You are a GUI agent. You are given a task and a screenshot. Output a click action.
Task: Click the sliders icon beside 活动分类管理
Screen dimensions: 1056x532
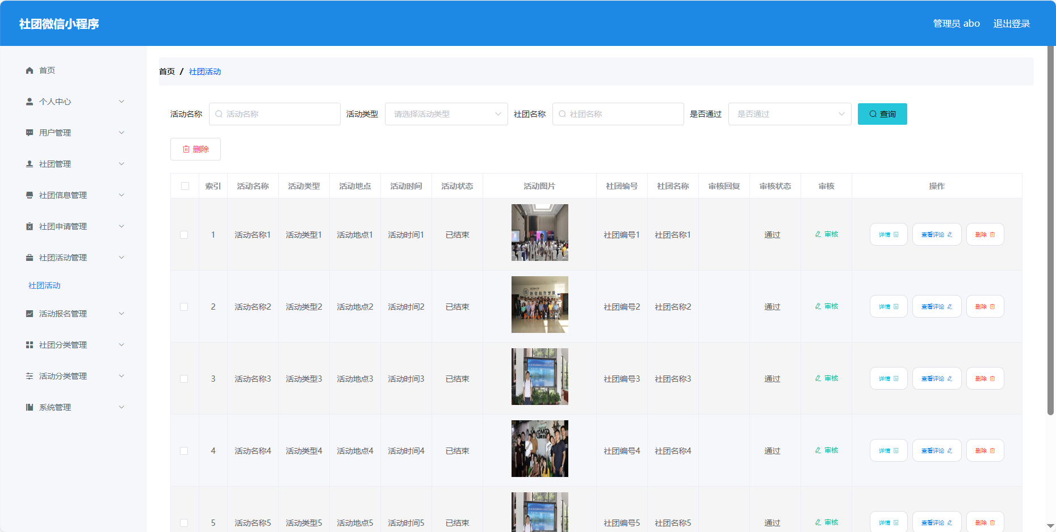[30, 376]
